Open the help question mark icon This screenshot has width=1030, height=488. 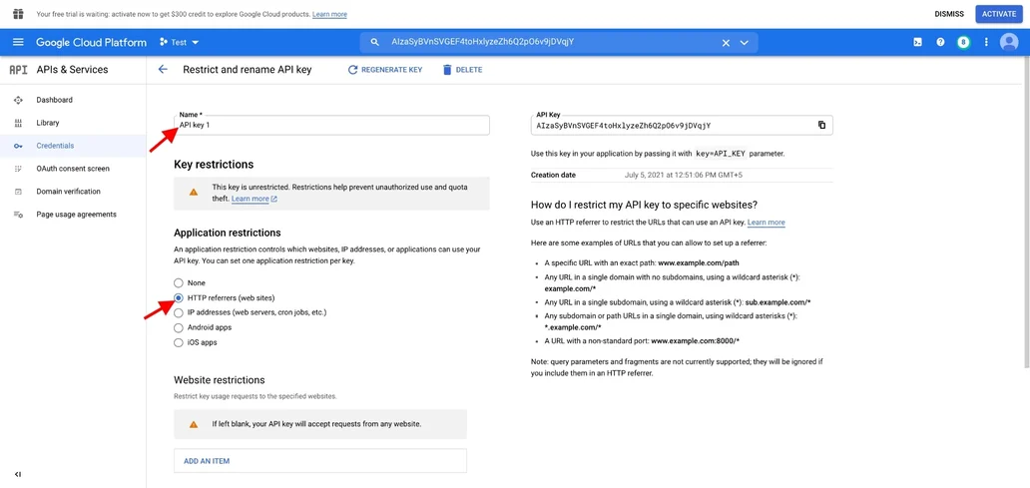click(x=940, y=42)
